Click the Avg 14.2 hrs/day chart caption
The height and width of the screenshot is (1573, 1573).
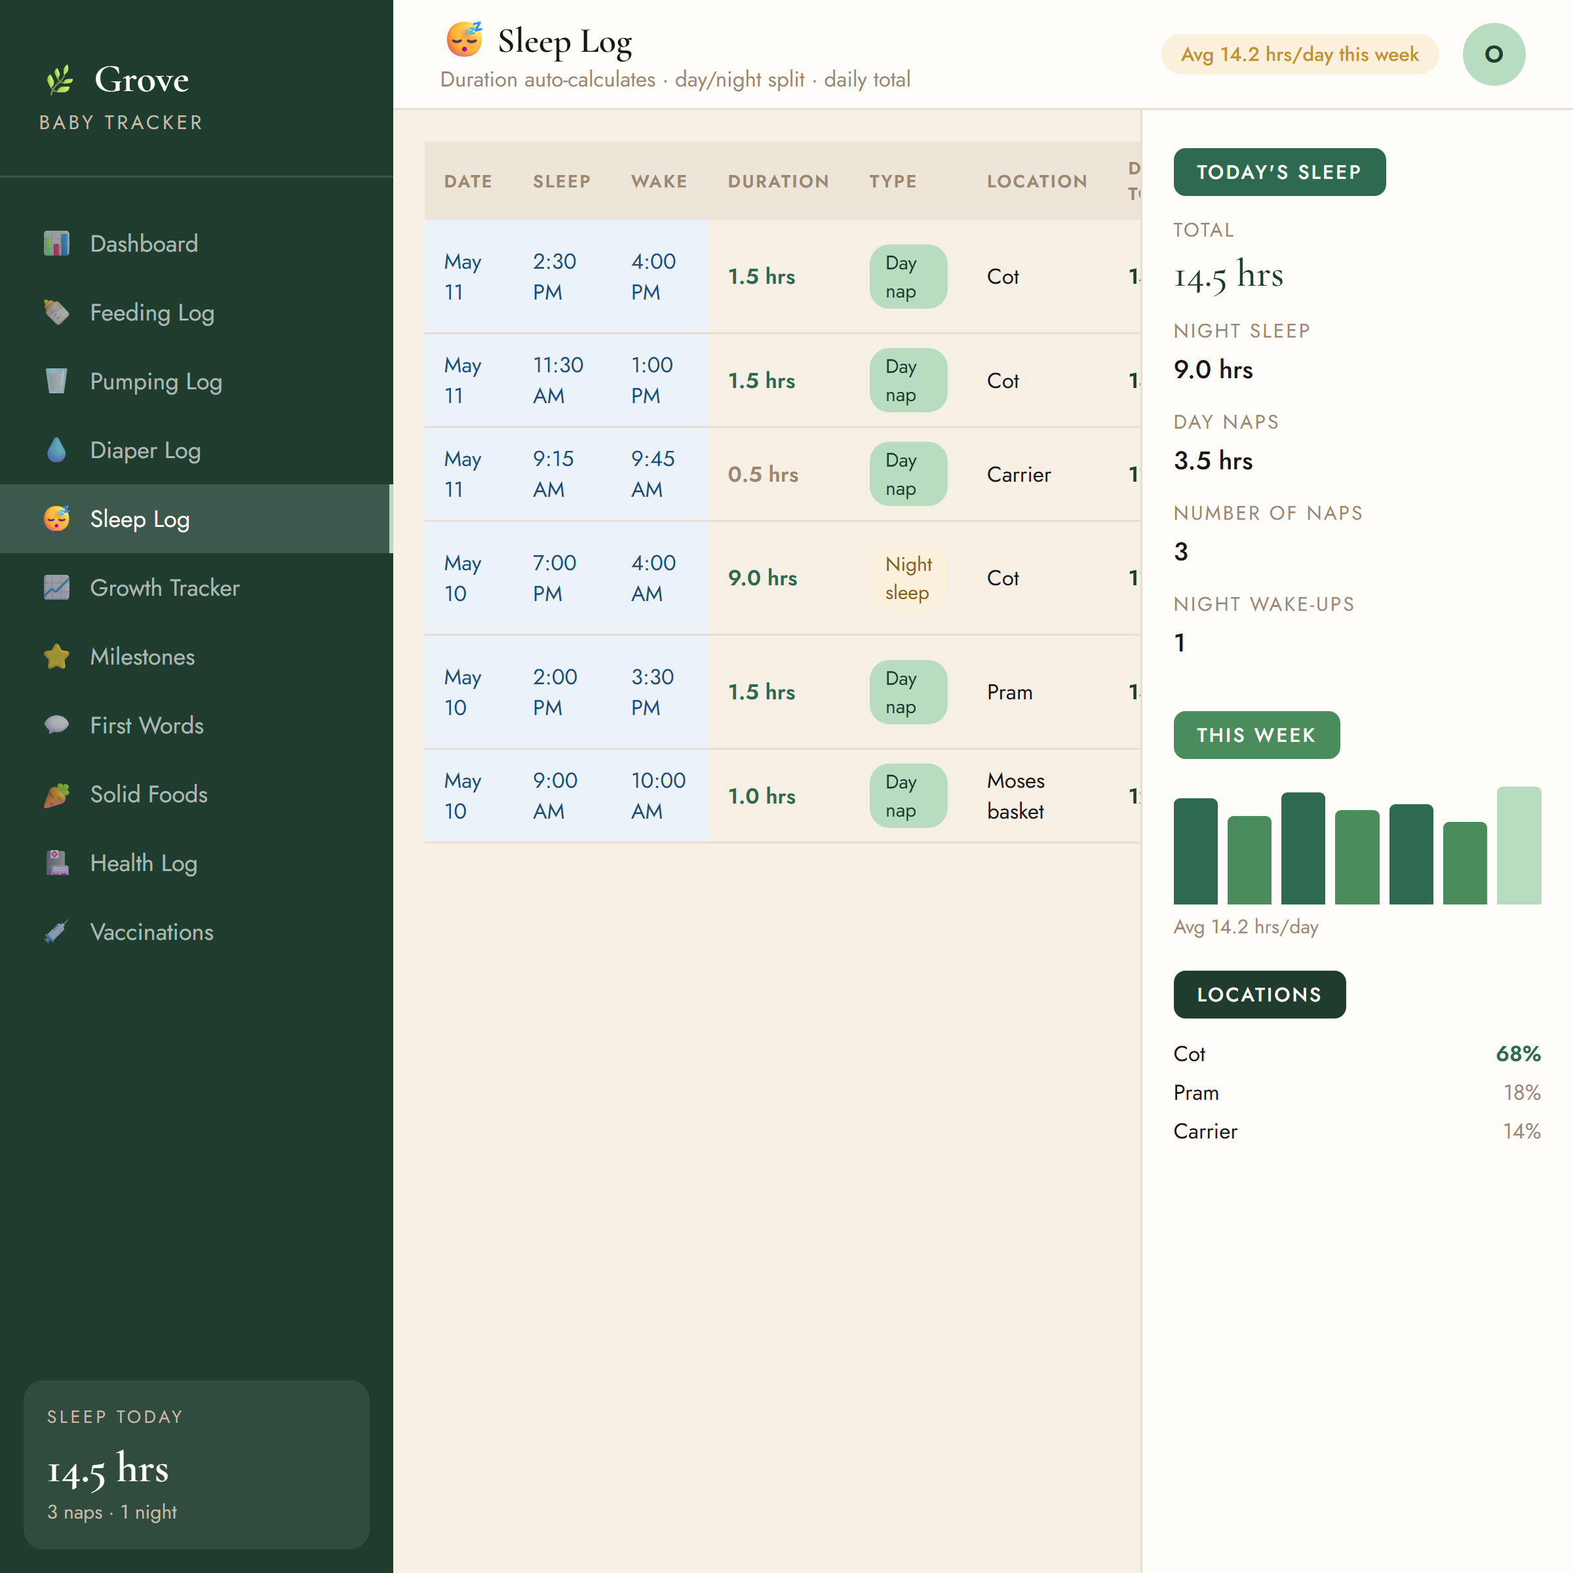click(1246, 927)
